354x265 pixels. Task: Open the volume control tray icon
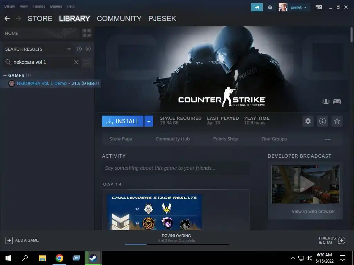[309, 258]
